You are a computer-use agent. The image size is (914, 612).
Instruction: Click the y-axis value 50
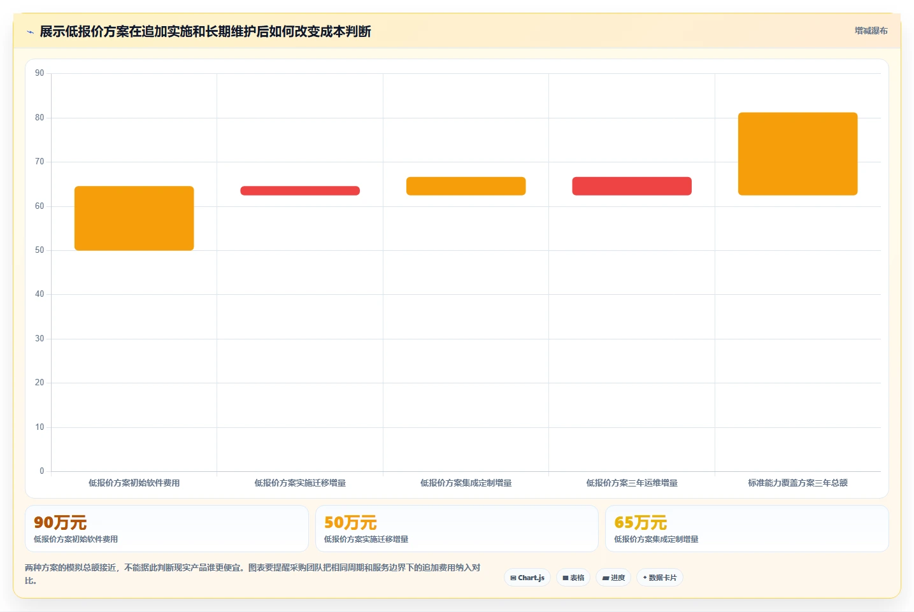coord(39,250)
